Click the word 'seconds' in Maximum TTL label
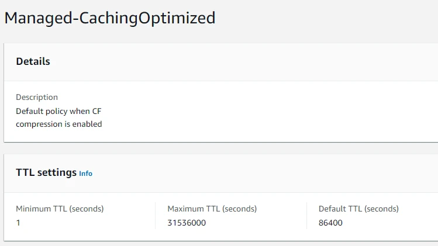The image size is (438, 246). coord(239,209)
